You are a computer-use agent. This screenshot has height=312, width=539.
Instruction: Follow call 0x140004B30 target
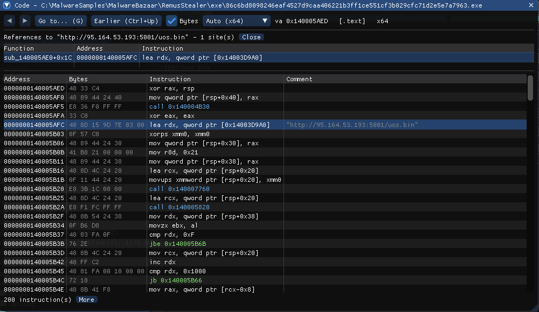click(x=179, y=107)
